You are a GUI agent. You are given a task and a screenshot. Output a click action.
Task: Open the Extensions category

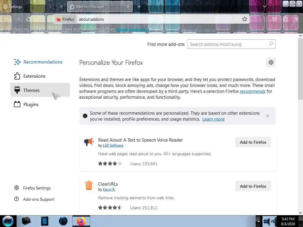point(40,76)
